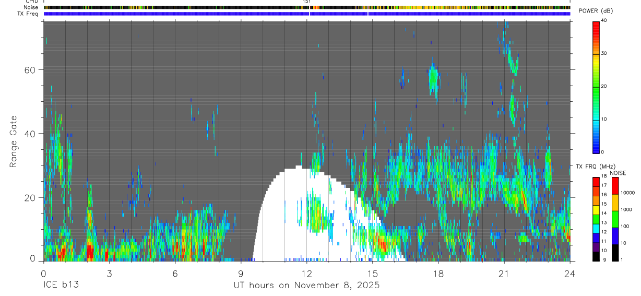This screenshot has width=641, height=296.
Task: Click the 13 label on TX FRQ legend
Action: pos(604,223)
